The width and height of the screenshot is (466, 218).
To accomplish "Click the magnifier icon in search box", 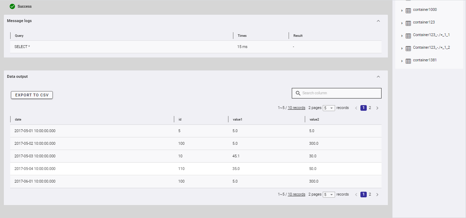I will (x=298, y=93).
